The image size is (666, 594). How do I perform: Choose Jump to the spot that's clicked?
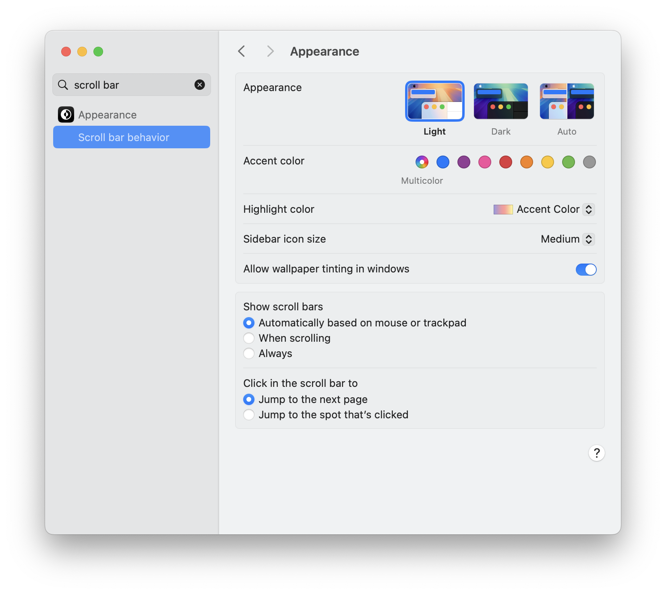click(249, 415)
